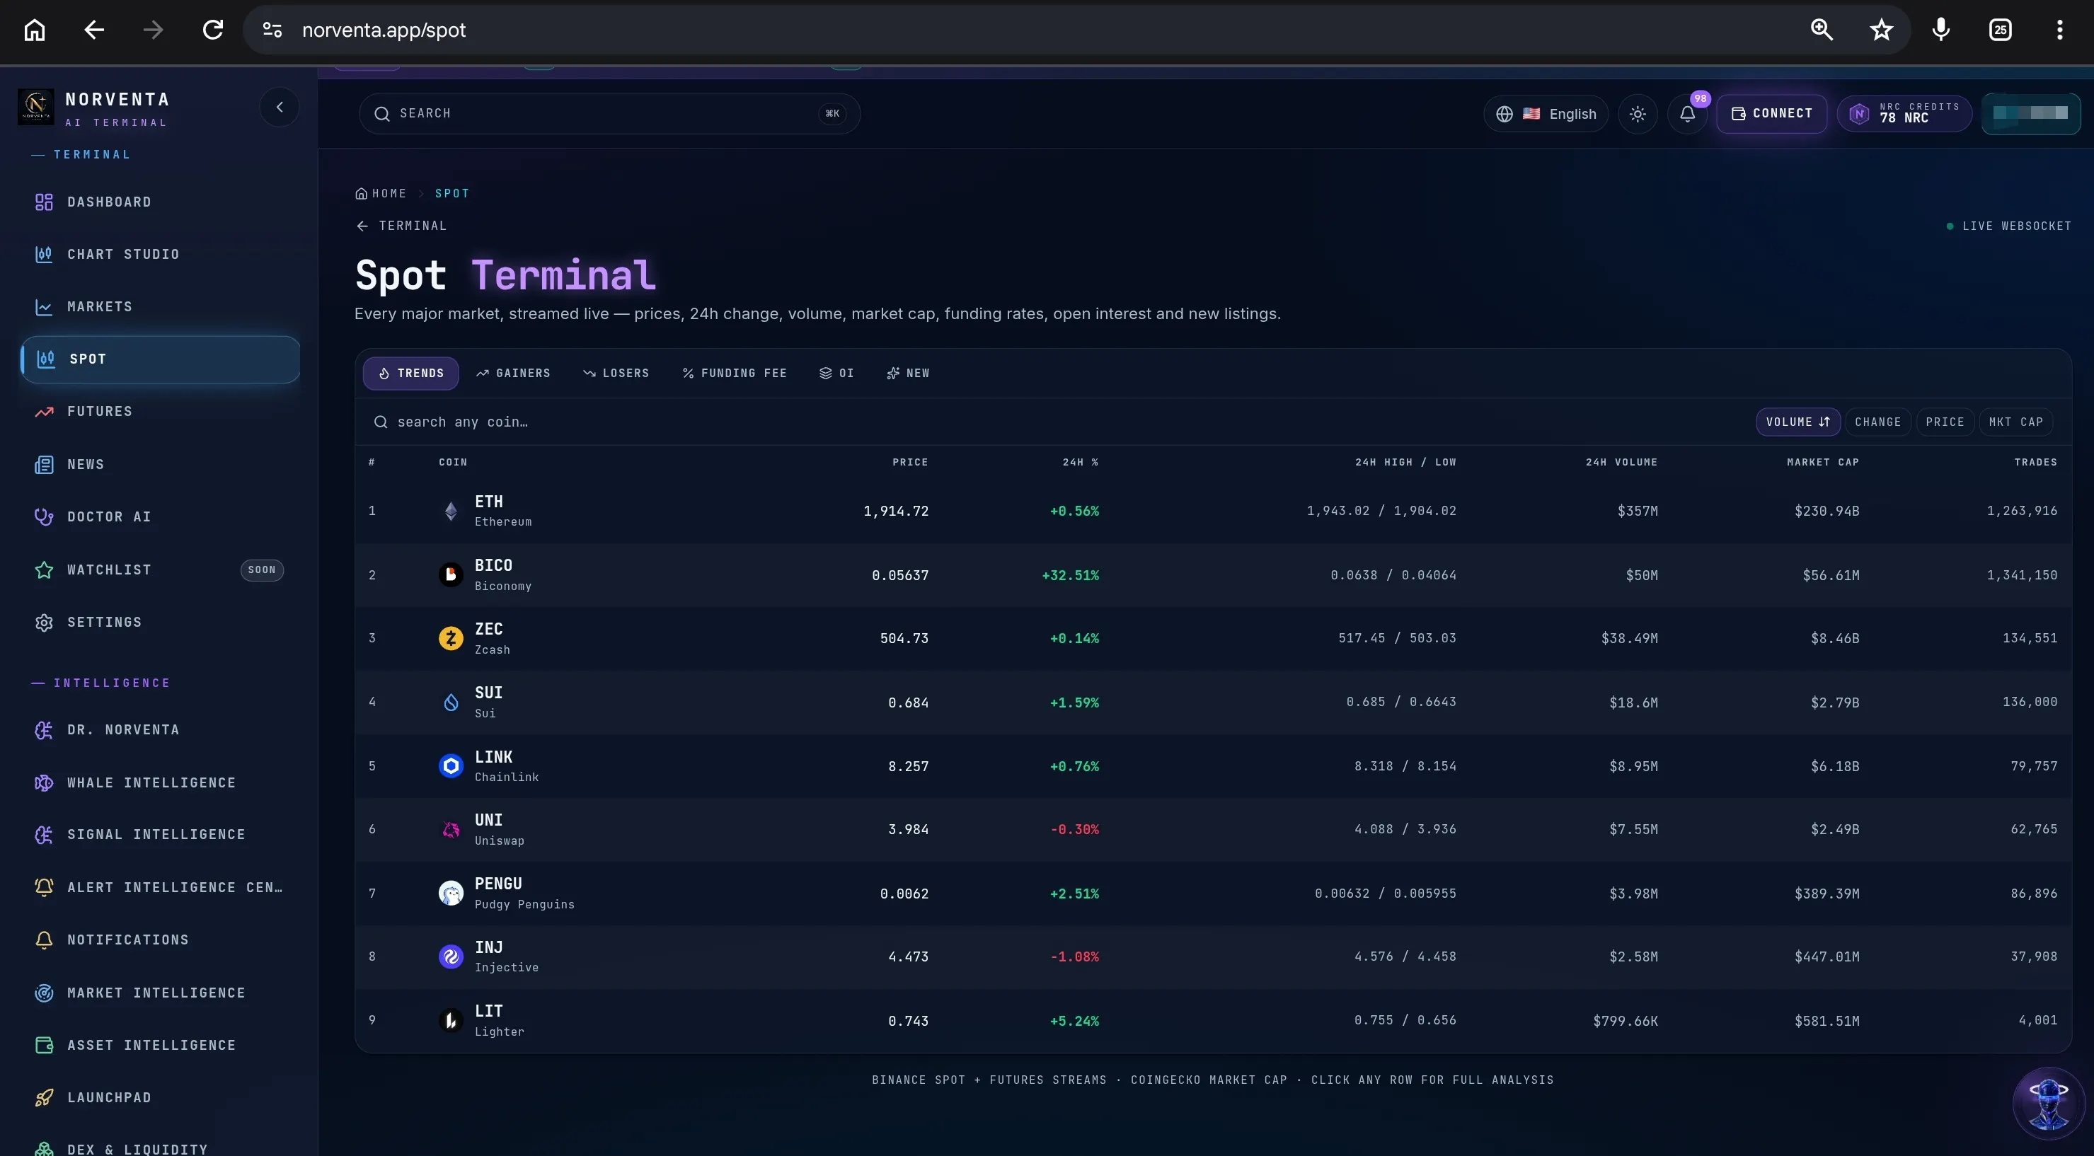Click the Pudgy Penguins coin icon
Viewport: 2094px width, 1156px height.
point(451,894)
